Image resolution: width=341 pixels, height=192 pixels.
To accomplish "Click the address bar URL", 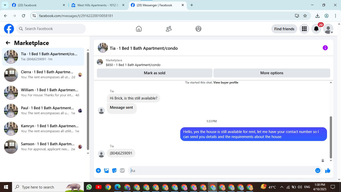I will click(x=76, y=16).
